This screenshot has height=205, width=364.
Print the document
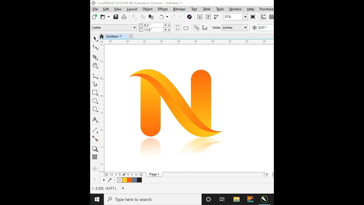[x=124, y=17]
